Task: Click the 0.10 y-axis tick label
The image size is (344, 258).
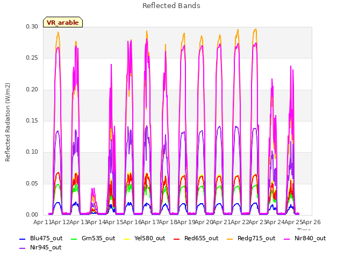Action: click(x=32, y=152)
